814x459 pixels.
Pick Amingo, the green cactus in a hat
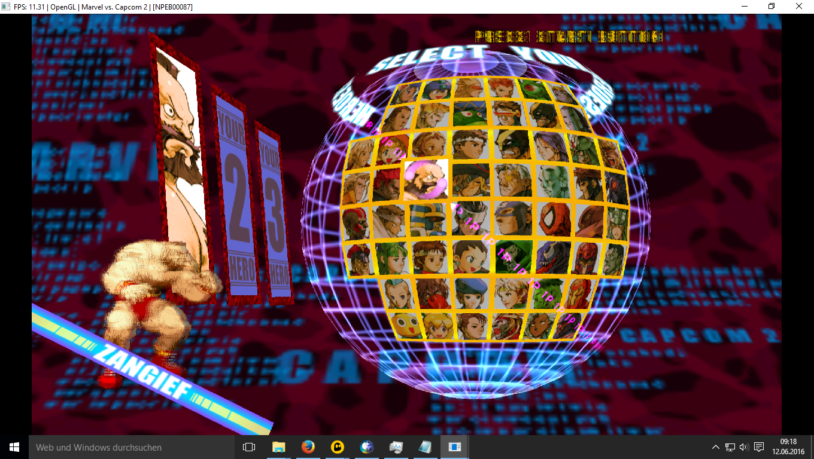coord(470,114)
